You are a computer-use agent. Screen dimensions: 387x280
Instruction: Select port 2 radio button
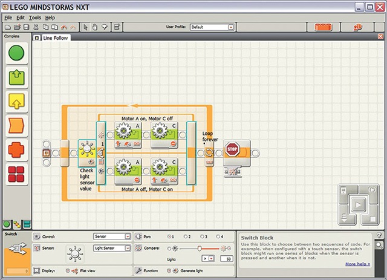pyautogui.click(x=186, y=236)
